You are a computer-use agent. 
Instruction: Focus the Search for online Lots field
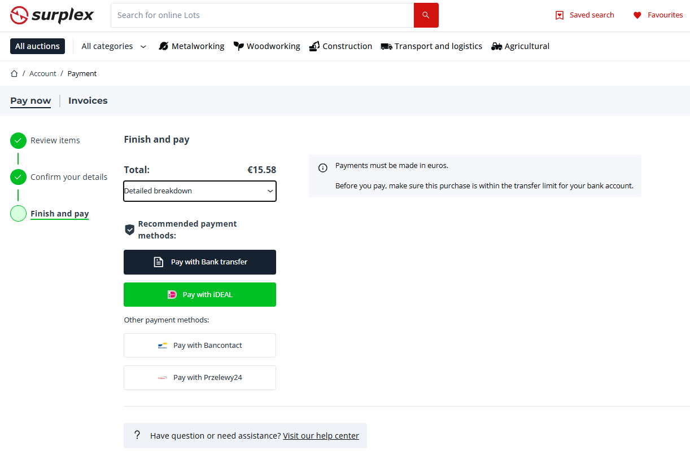[262, 15]
